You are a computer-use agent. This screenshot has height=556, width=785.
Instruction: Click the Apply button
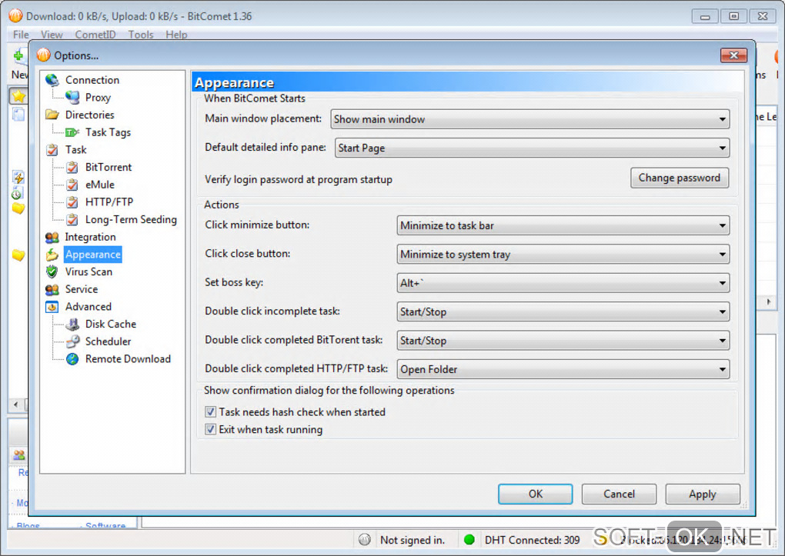703,494
